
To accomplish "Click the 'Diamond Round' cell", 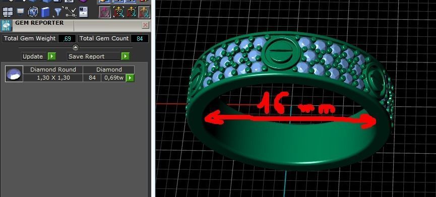I will [53, 70].
